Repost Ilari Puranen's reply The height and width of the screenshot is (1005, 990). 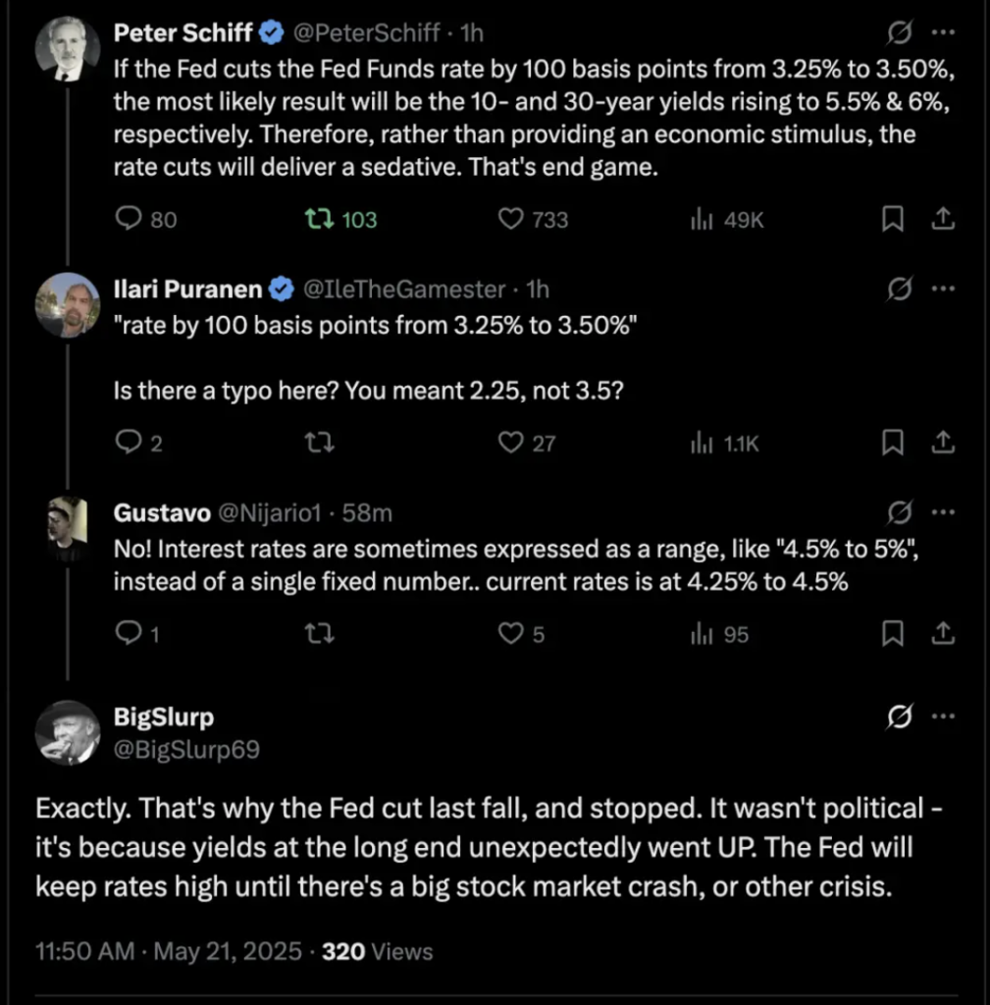319,443
